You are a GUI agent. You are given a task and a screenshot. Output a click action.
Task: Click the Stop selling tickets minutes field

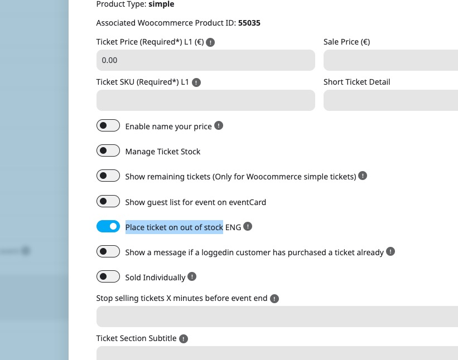[x=277, y=317]
